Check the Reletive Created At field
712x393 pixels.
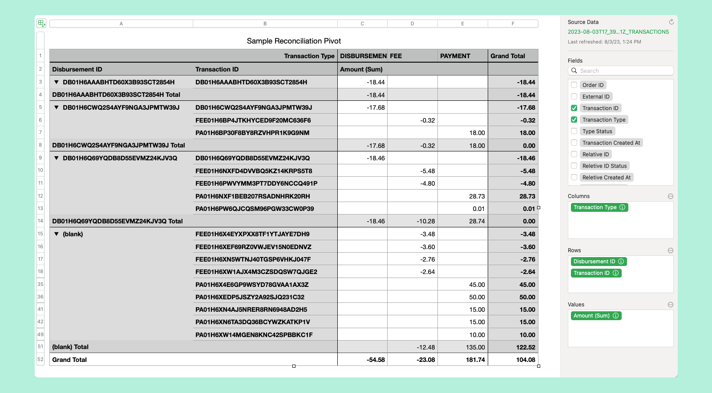[574, 177]
